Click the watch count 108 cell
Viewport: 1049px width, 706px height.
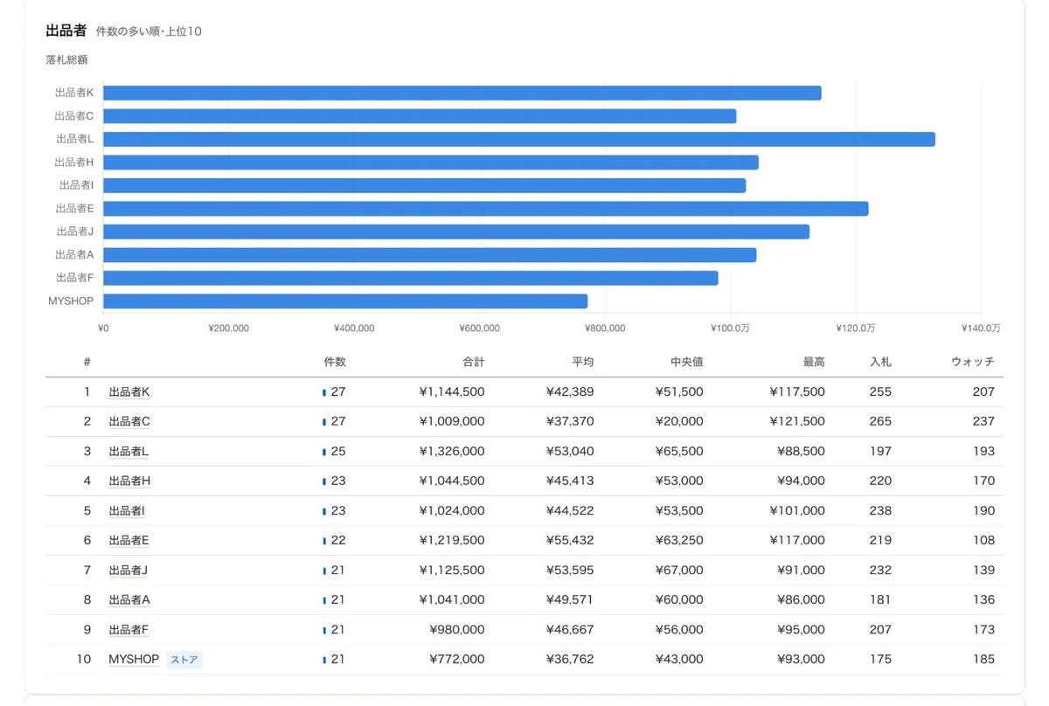983,541
